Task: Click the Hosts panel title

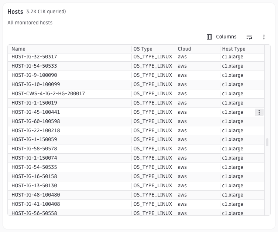Action: pyautogui.click(x=15, y=12)
